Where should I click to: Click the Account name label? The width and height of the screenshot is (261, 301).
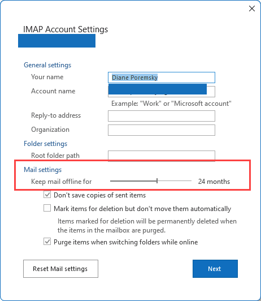point(53,91)
